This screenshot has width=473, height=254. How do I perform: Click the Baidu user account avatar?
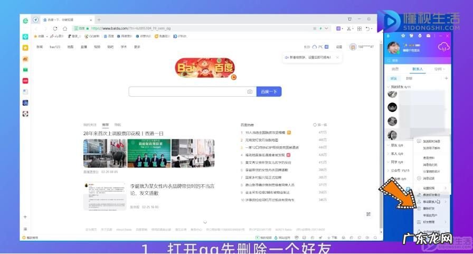pos(353,47)
